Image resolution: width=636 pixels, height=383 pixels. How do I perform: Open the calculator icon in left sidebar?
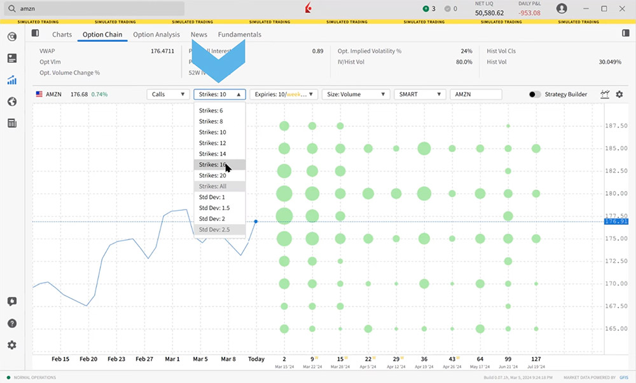(11, 123)
